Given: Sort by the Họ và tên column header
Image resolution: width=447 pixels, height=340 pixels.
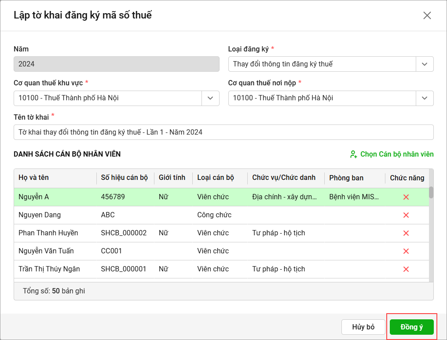Looking at the screenshot, I should pos(34,178).
